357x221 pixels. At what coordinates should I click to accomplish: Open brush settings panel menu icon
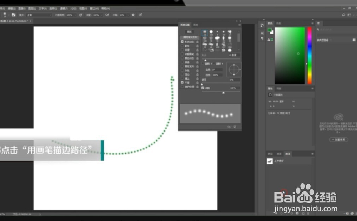pyautogui.click(x=239, y=25)
